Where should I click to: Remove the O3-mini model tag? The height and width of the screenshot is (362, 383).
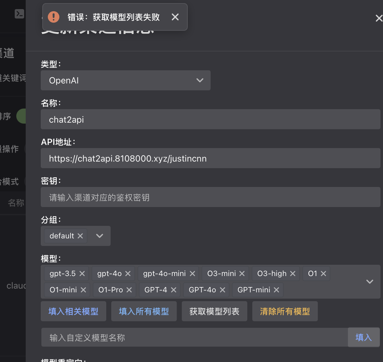coord(242,273)
